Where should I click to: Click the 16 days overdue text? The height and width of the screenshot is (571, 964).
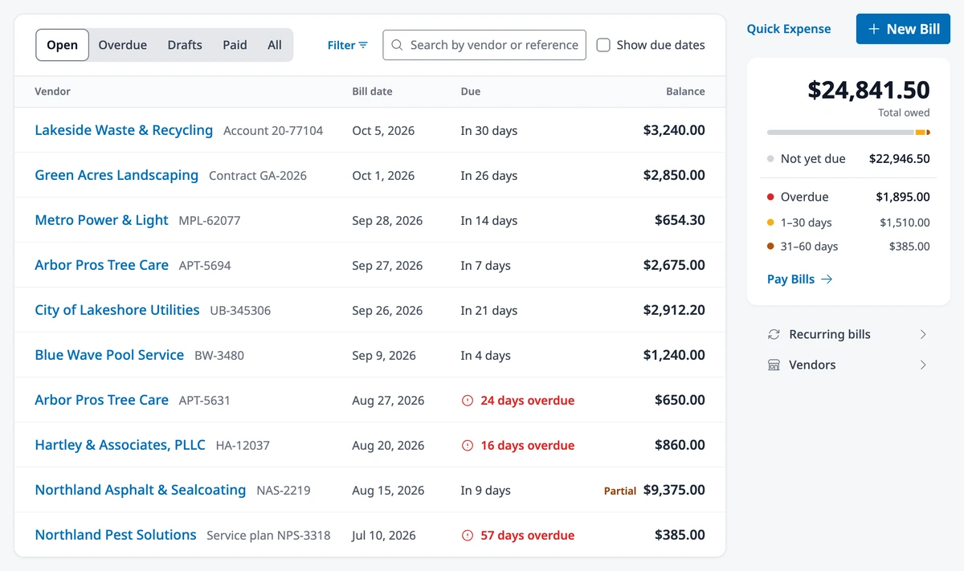pyautogui.click(x=528, y=445)
